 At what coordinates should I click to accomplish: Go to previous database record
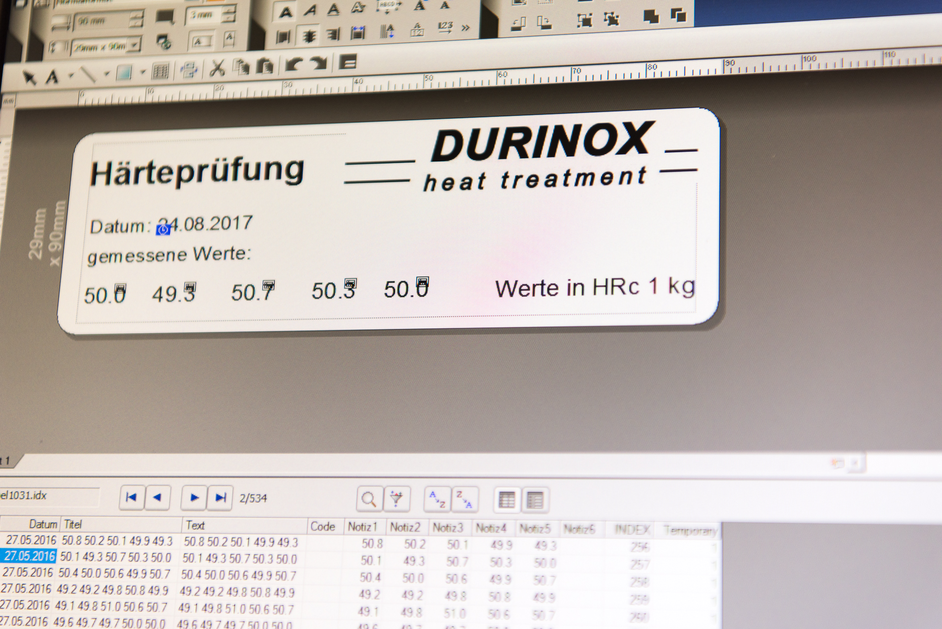tap(158, 497)
